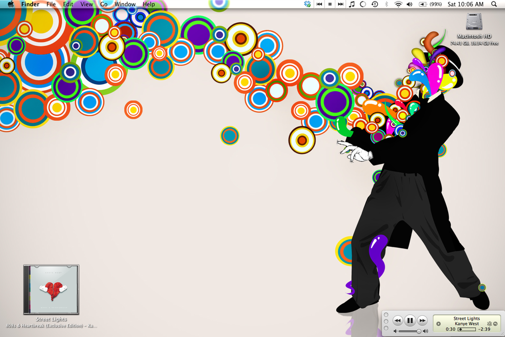The width and height of the screenshot is (505, 337).
Task: Open the Wi-Fi status menu
Action: pos(398,4)
